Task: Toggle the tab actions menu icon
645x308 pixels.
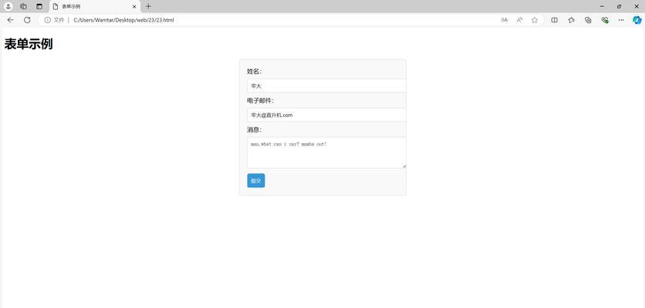Action: pos(39,6)
